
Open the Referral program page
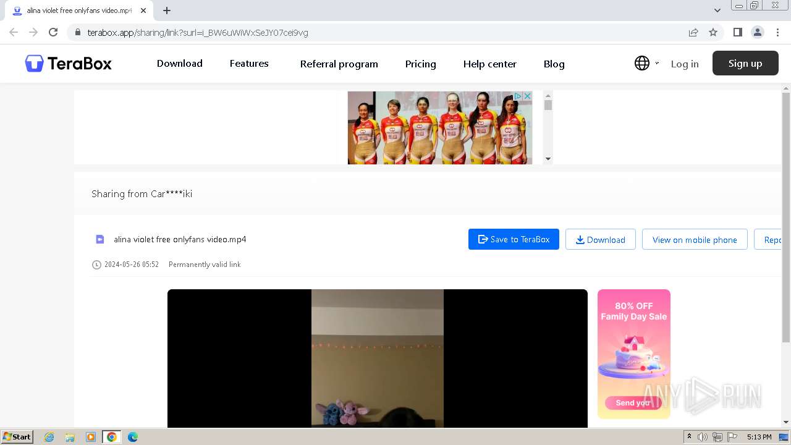click(x=339, y=64)
